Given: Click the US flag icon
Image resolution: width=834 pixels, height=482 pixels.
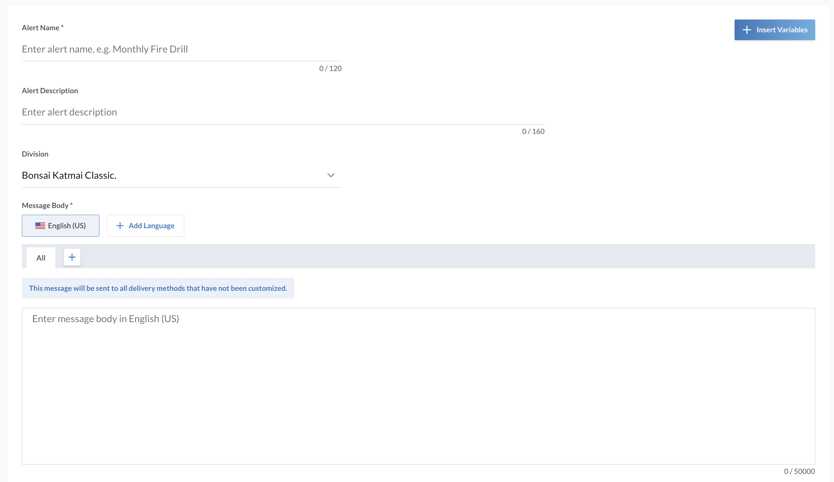Looking at the screenshot, I should click(40, 226).
